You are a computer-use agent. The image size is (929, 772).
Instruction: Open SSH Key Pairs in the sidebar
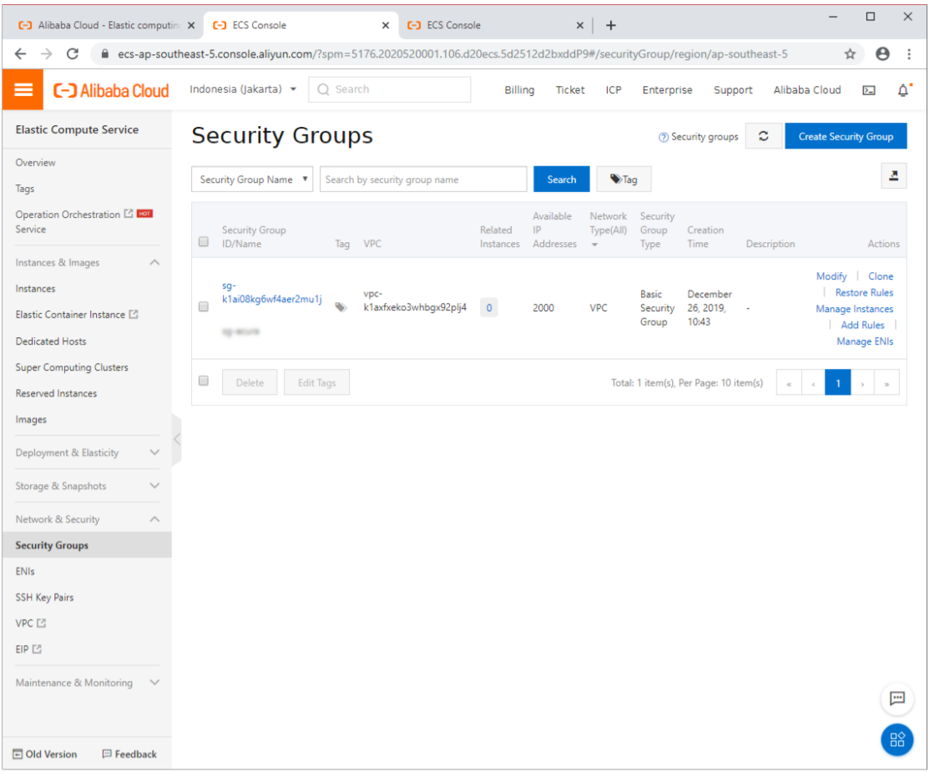tap(44, 598)
